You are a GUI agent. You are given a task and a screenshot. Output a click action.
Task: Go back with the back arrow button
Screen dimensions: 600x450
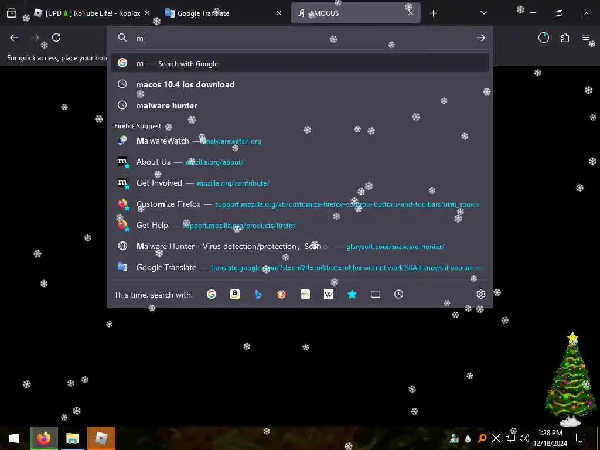[14, 37]
